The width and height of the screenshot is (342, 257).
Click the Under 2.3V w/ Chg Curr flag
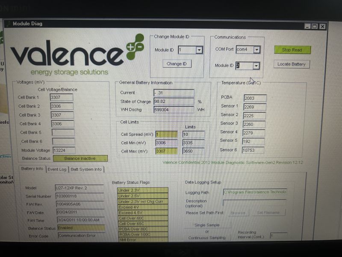tap(143, 201)
